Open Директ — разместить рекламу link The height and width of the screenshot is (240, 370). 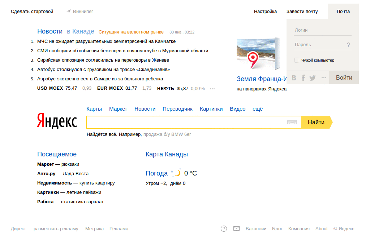coord(44,229)
